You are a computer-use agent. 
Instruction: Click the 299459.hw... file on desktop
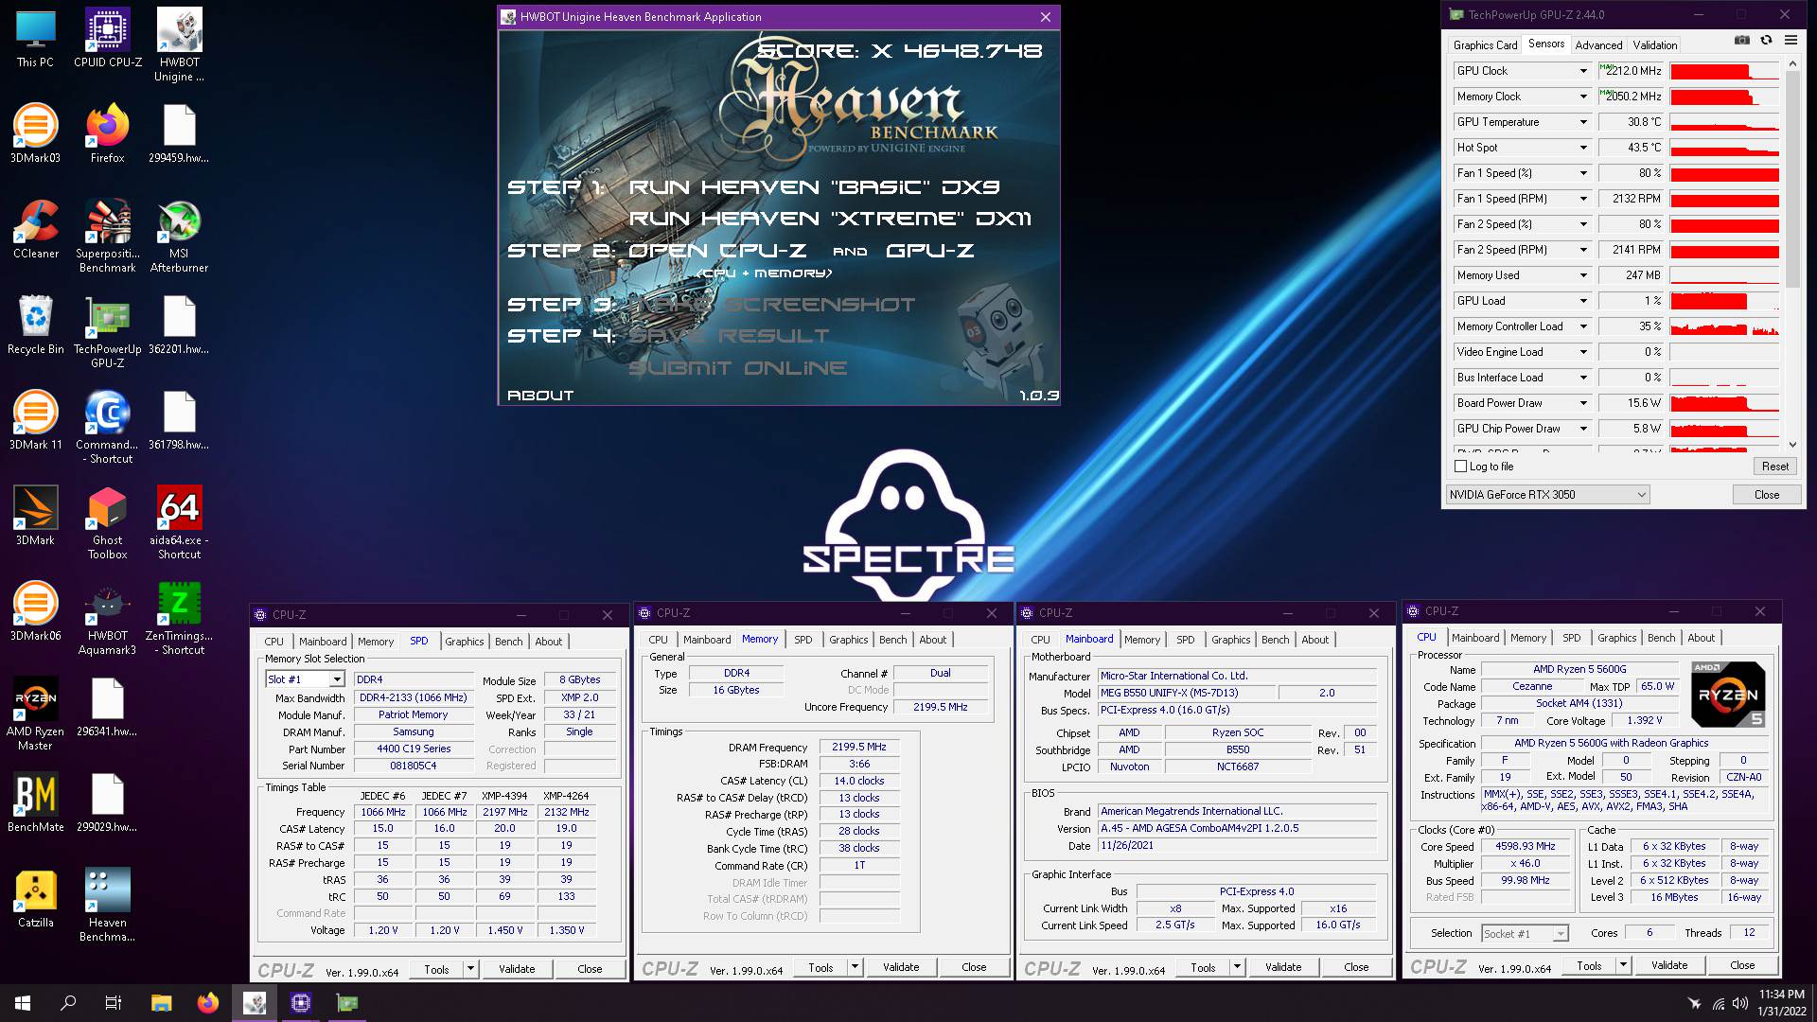pos(179,133)
